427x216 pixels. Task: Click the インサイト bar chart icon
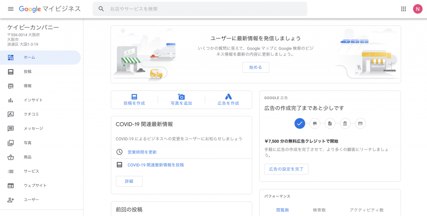(x=10, y=100)
